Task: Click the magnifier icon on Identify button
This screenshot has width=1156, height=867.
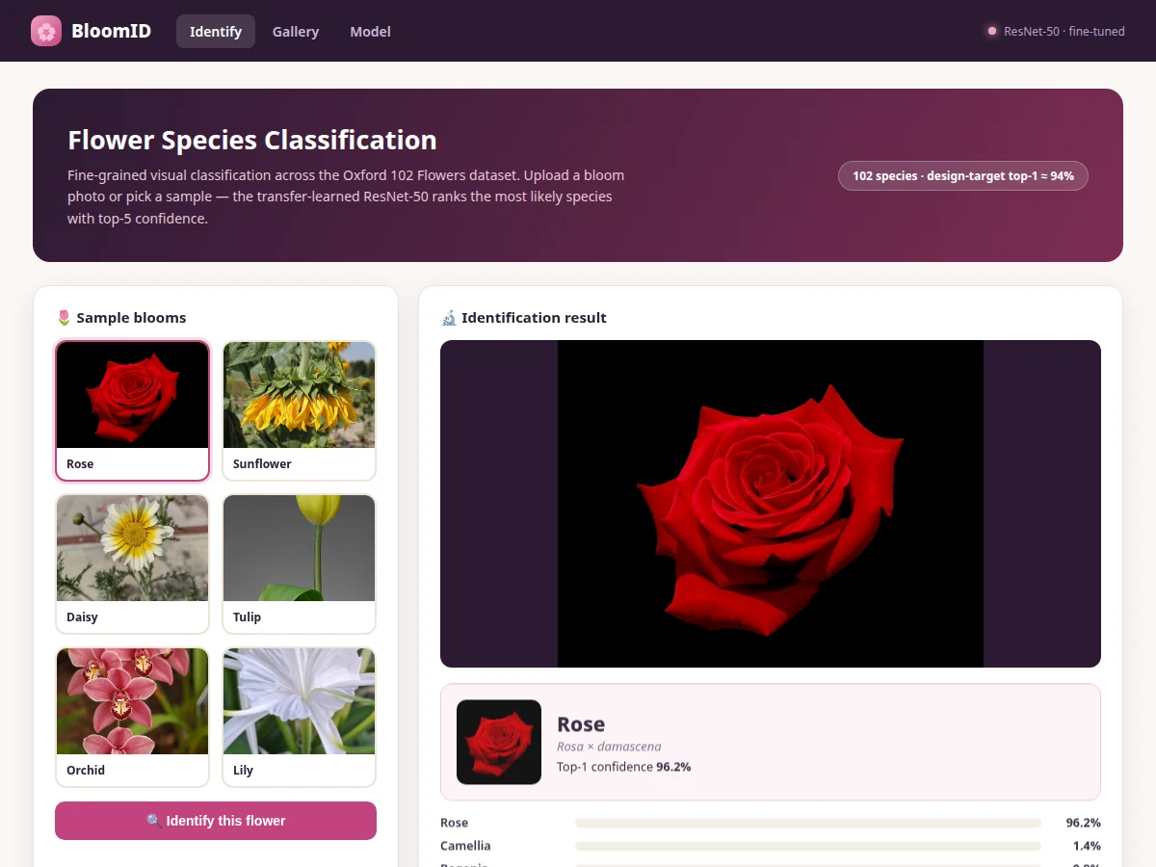Action: pos(154,821)
